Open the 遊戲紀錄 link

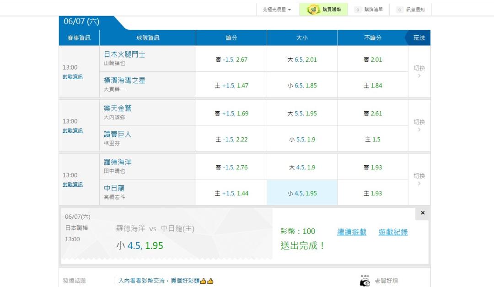coord(393,232)
